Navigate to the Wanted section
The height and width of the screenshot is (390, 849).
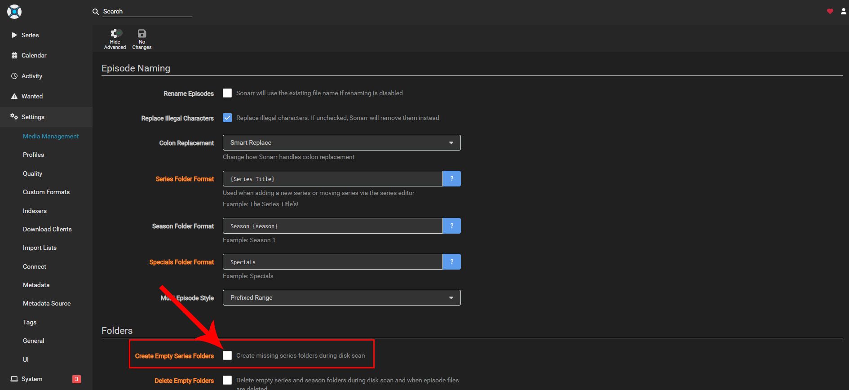click(x=32, y=96)
